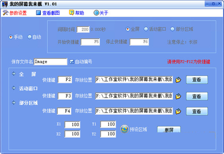The height and width of the screenshot is (154, 224).
Task: Select the 手动 radio button
Action: [x=11, y=37]
